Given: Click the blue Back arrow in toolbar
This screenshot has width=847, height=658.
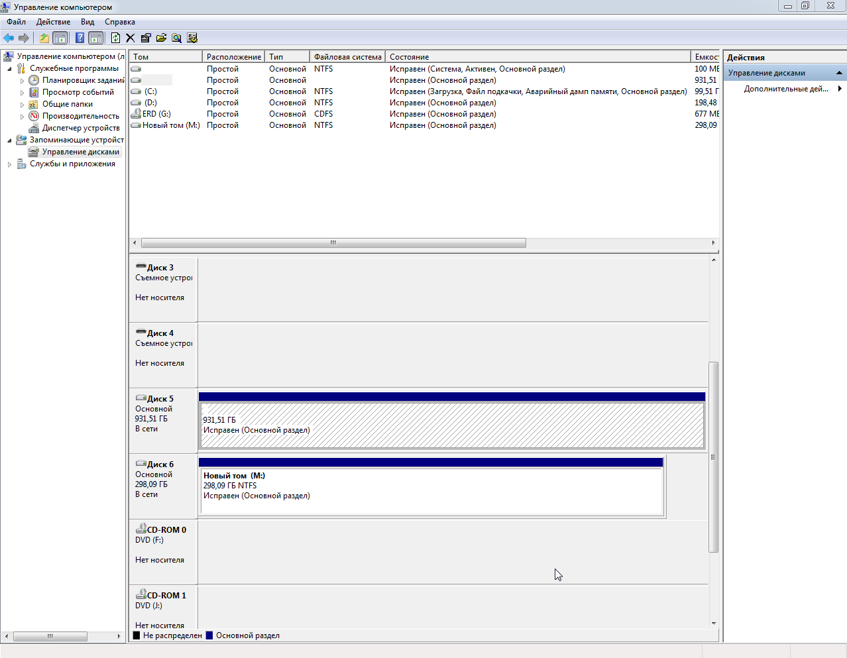Looking at the screenshot, I should tap(9, 38).
